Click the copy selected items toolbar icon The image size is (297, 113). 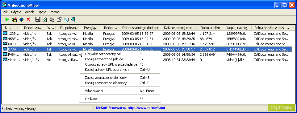point(52,19)
